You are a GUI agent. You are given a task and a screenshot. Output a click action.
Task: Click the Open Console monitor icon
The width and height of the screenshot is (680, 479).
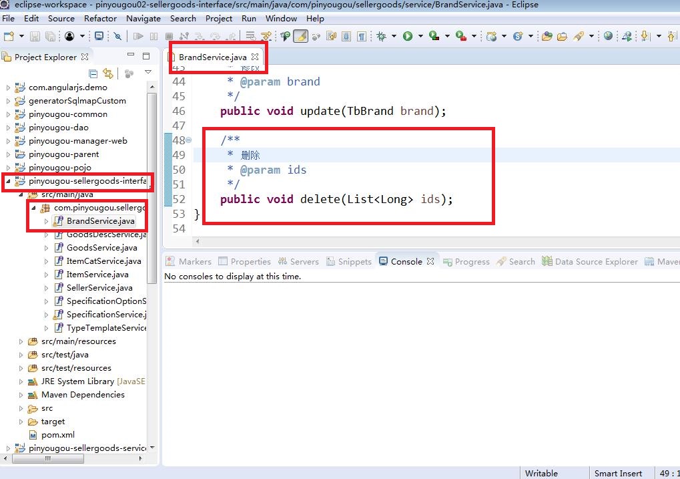[99, 37]
